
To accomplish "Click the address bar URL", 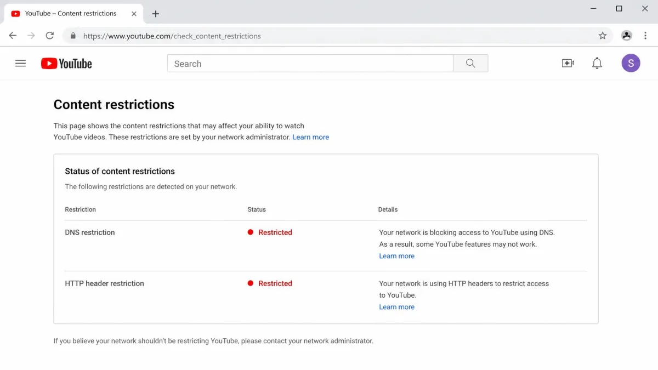I will click(172, 36).
